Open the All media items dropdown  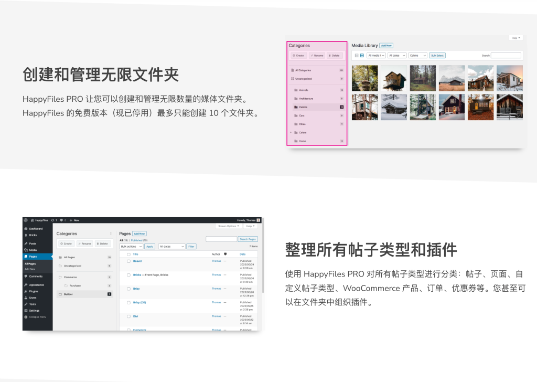377,56
